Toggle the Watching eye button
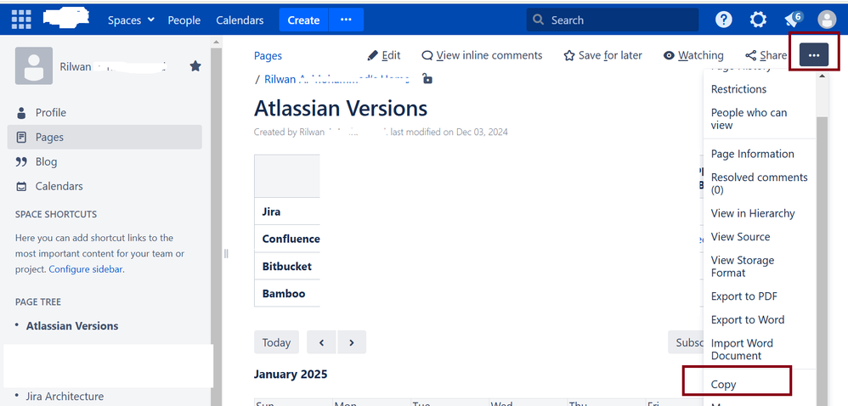The image size is (848, 406). pyautogui.click(x=693, y=55)
